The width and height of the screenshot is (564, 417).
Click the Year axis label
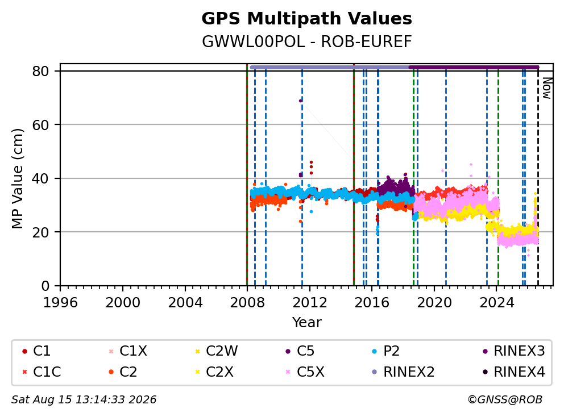pos(306,323)
